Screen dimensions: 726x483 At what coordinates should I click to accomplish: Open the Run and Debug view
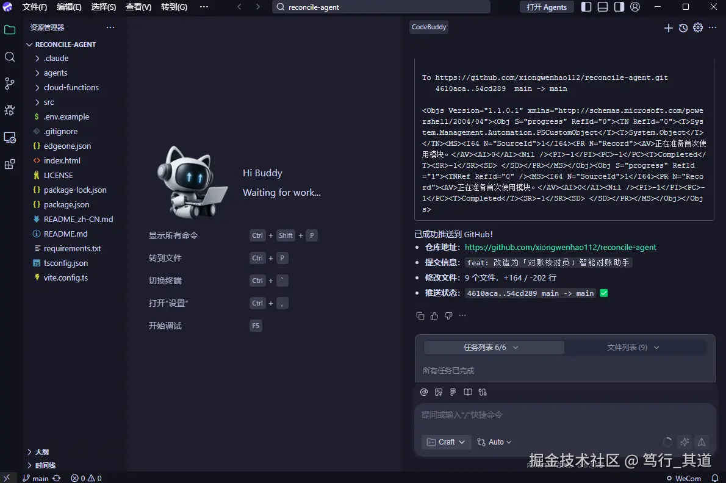pos(10,110)
